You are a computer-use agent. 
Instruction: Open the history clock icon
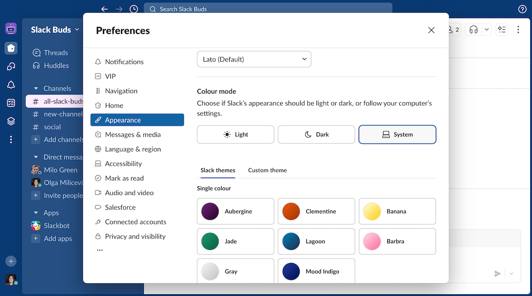pyautogui.click(x=133, y=9)
